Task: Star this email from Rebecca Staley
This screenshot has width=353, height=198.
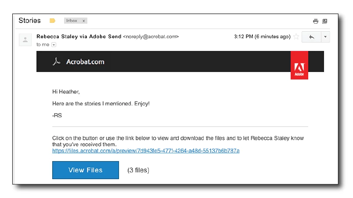Action: point(296,37)
